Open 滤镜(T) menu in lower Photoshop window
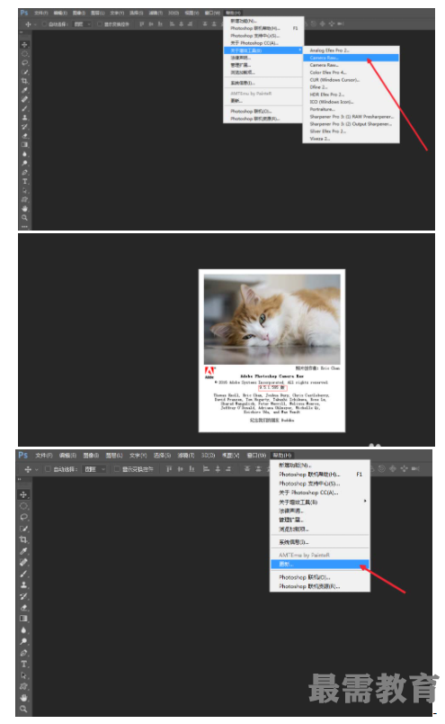The width and height of the screenshot is (445, 724). tap(186, 456)
